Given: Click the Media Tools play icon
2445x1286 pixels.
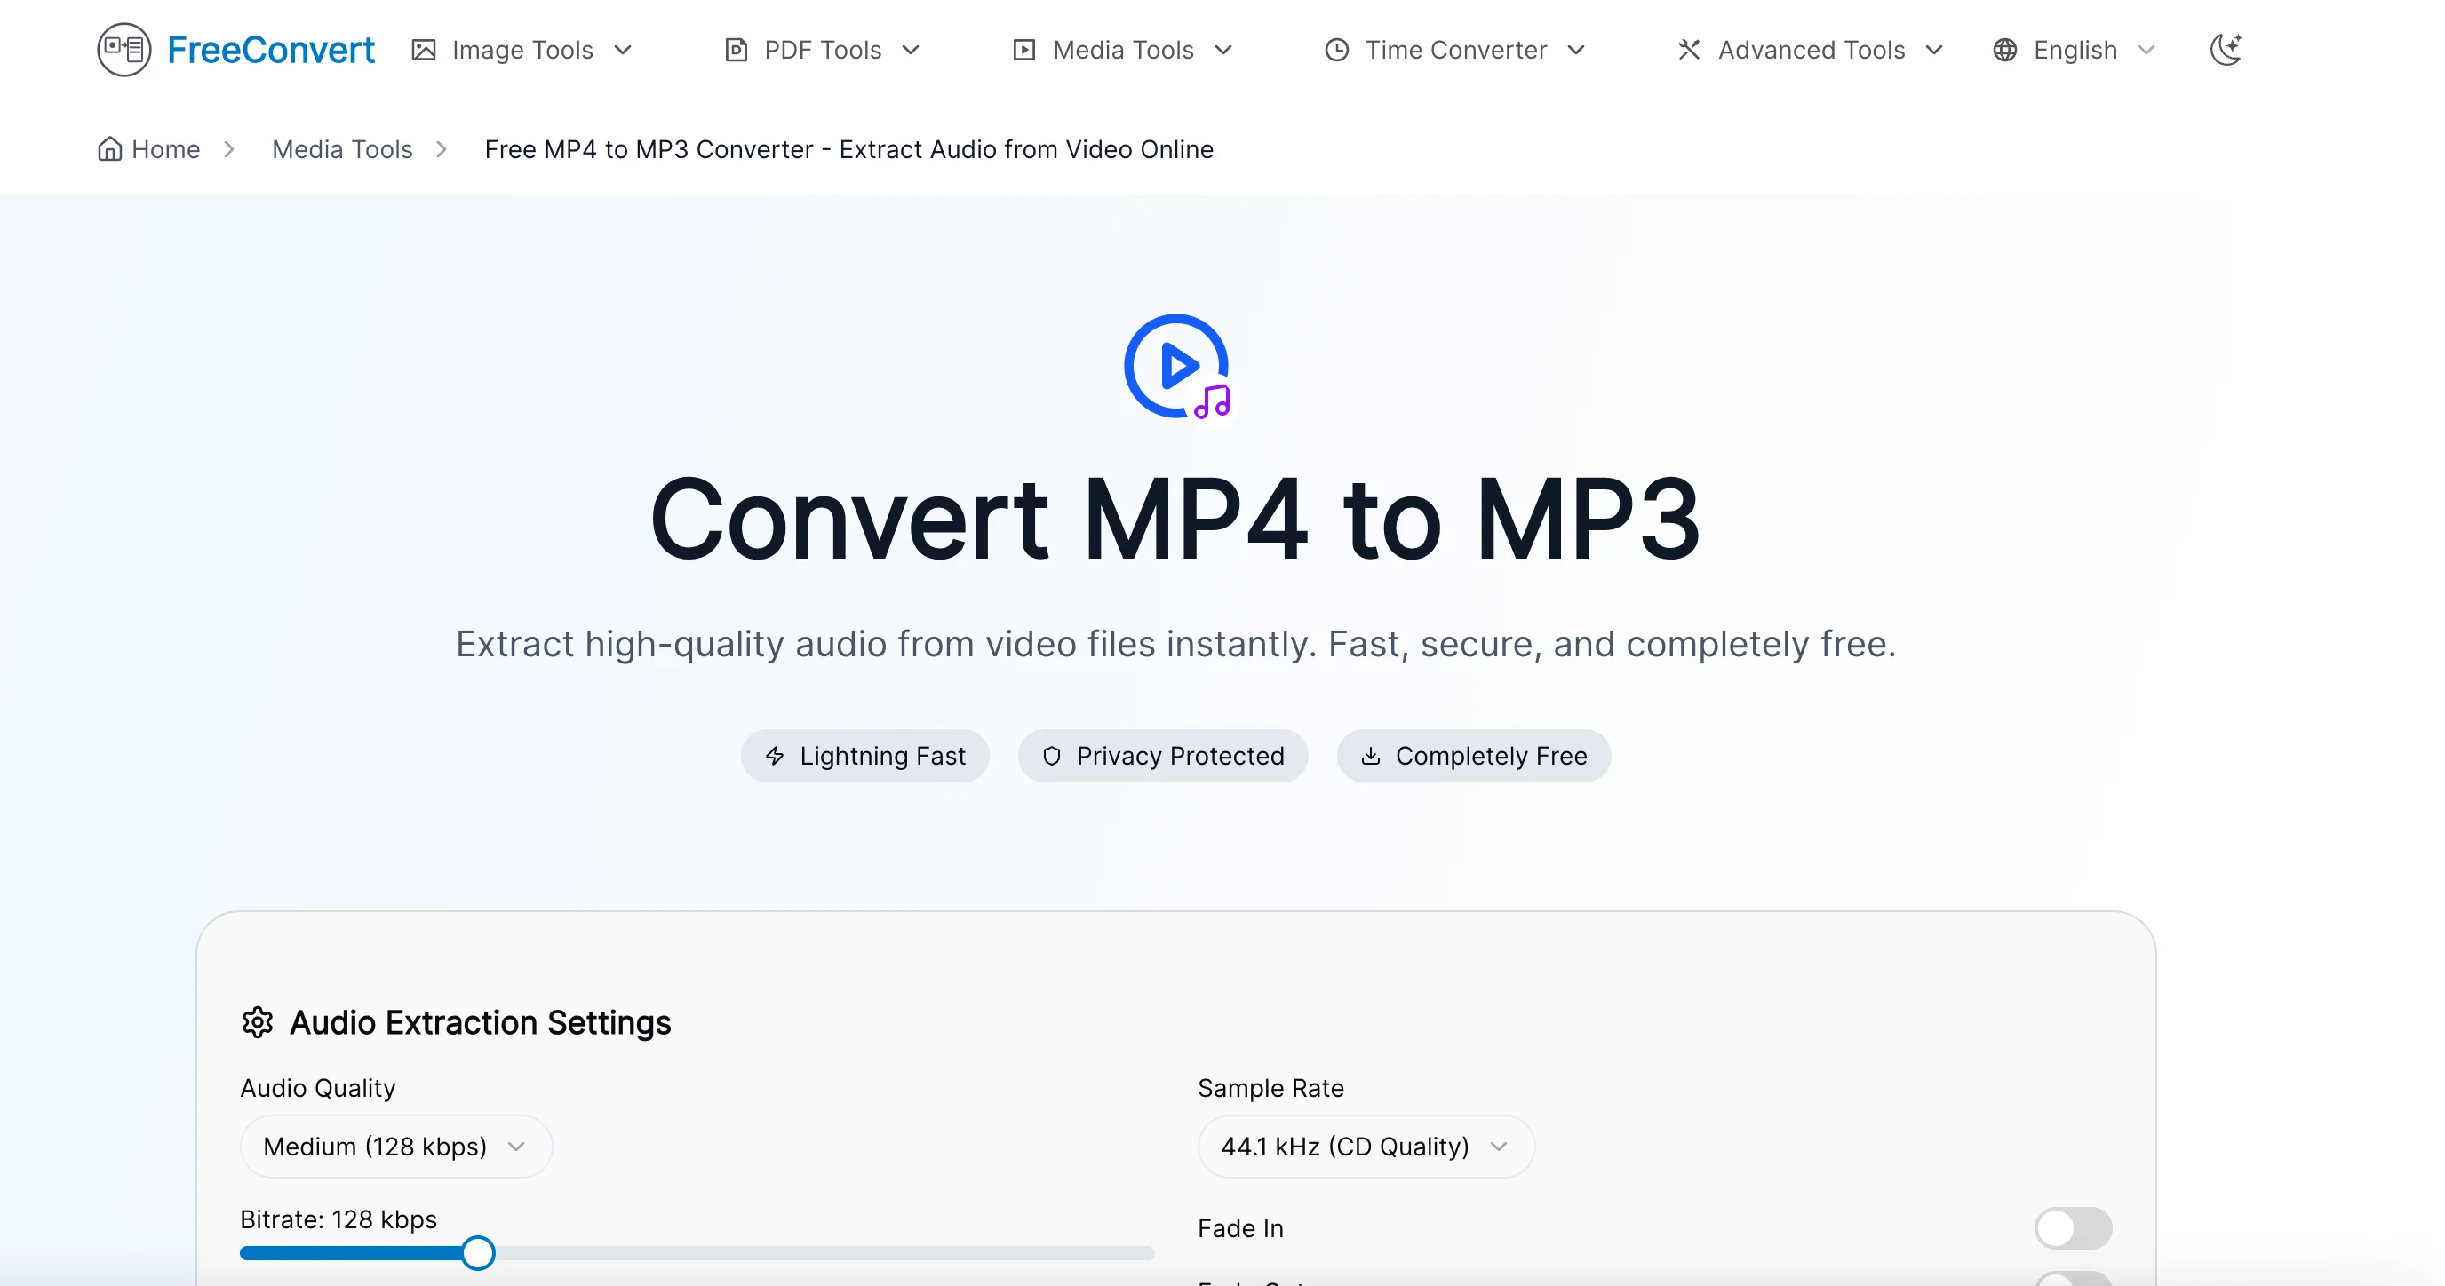Looking at the screenshot, I should pos(1025,50).
